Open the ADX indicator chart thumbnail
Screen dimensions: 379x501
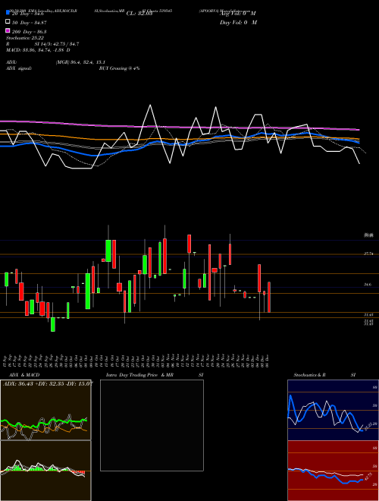click(45, 410)
